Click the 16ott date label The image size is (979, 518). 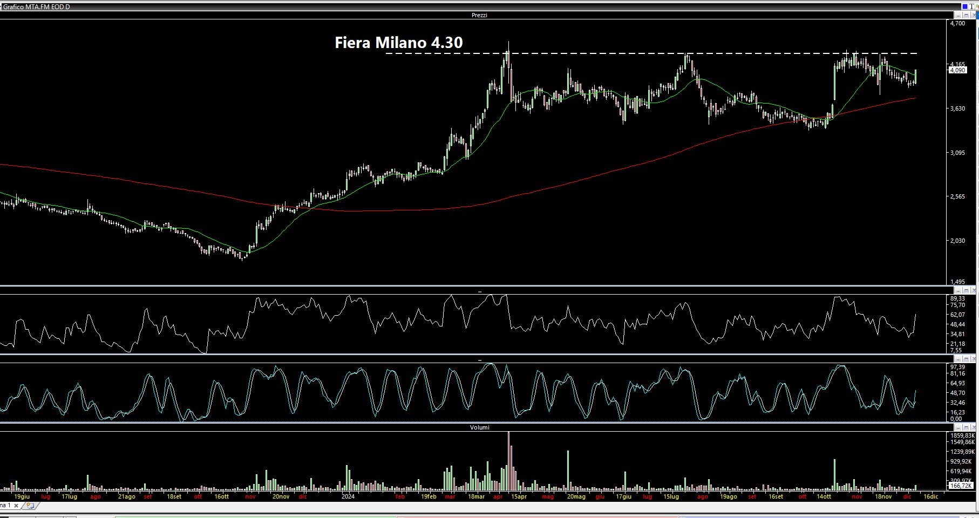coord(221,496)
